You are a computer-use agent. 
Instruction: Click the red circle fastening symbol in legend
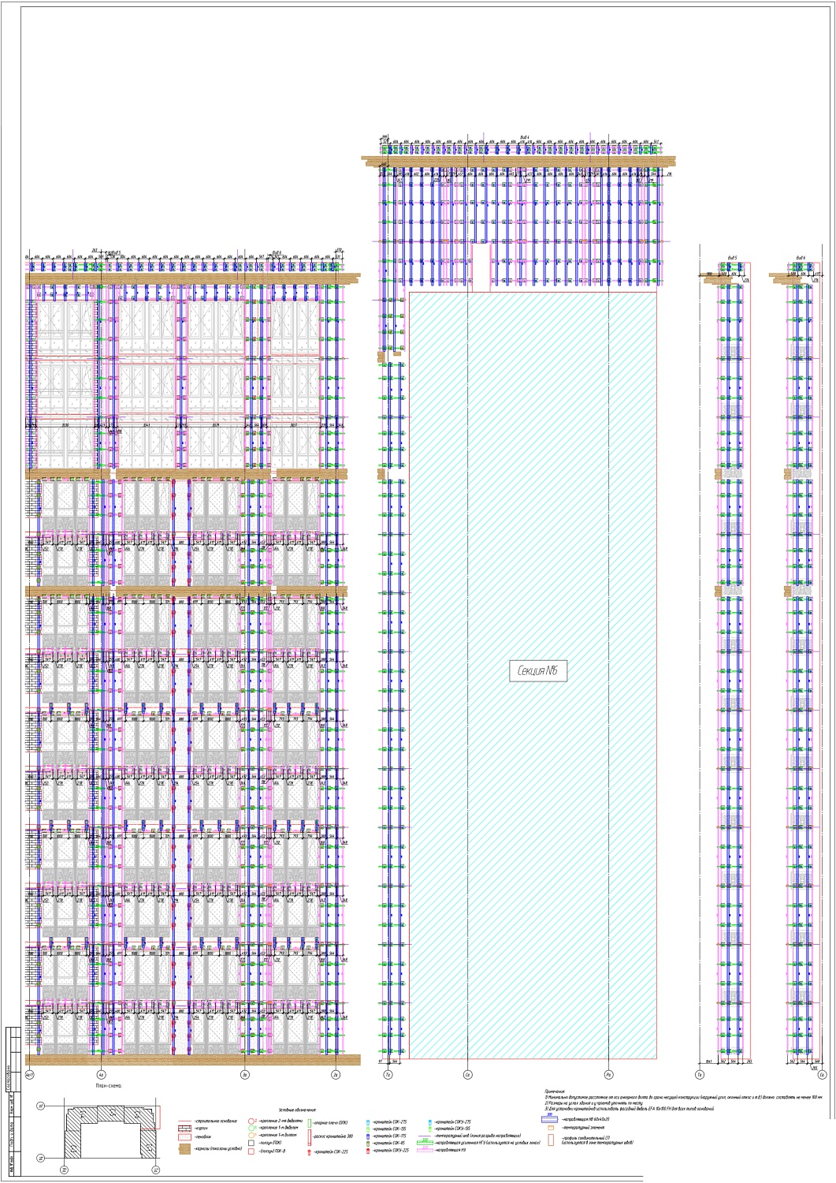251,1121
